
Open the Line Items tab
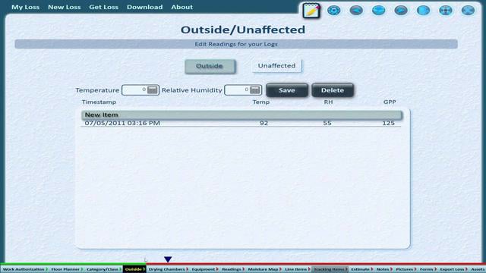297,269
